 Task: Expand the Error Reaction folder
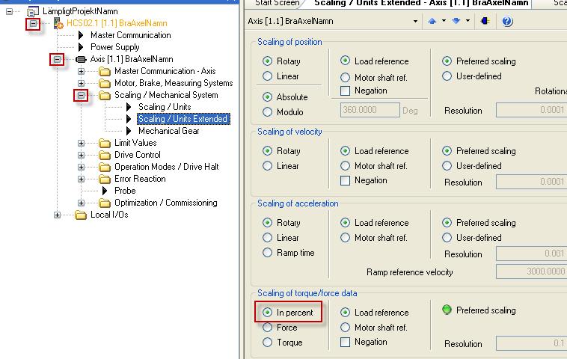81,179
